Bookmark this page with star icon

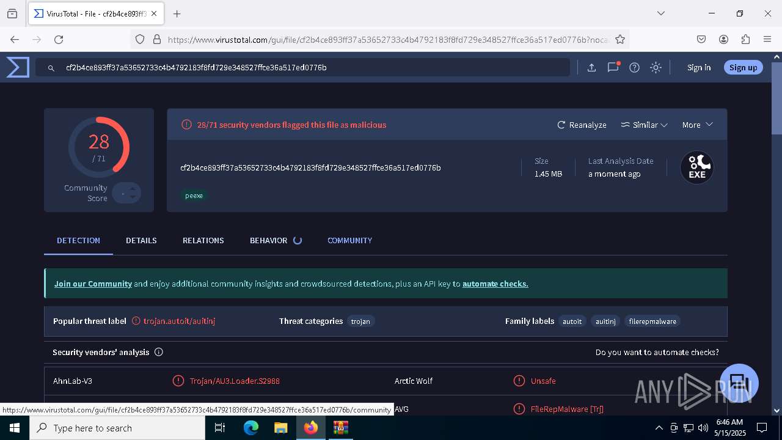coord(620,39)
